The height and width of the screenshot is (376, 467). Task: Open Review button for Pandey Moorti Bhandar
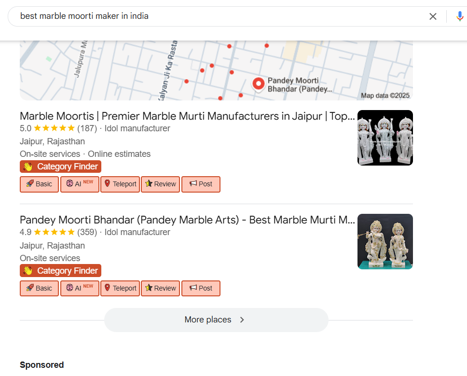click(x=161, y=288)
